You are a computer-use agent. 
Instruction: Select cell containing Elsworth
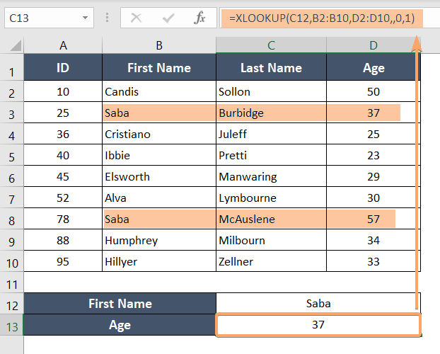[x=159, y=176]
